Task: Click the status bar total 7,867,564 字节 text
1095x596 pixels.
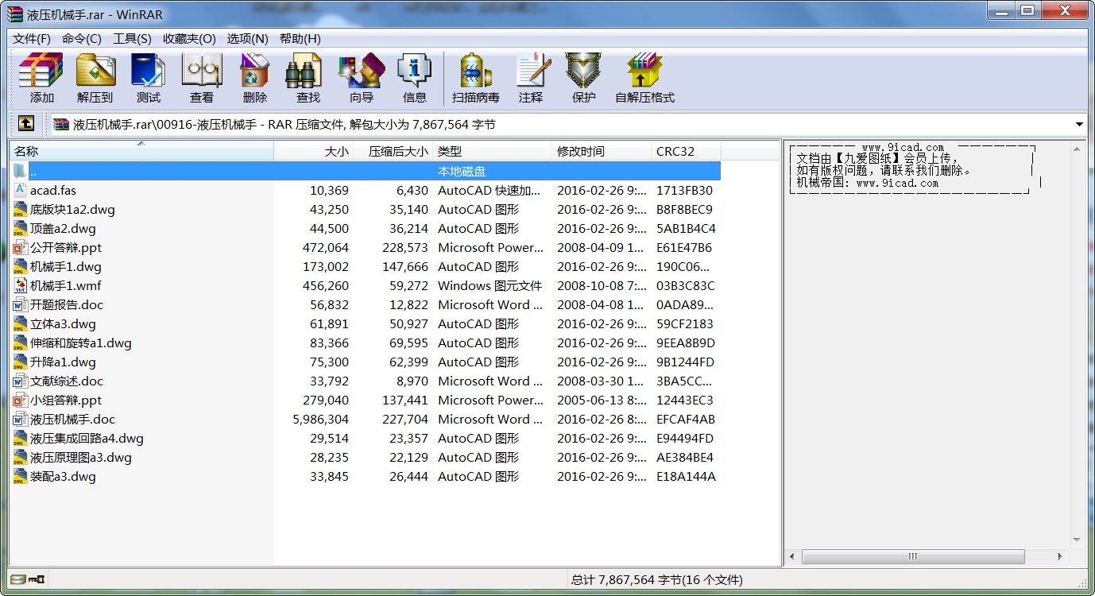Action: pos(656,579)
